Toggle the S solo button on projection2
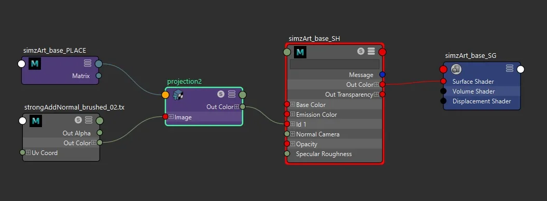Screen dimensions: 547x201 [220, 94]
